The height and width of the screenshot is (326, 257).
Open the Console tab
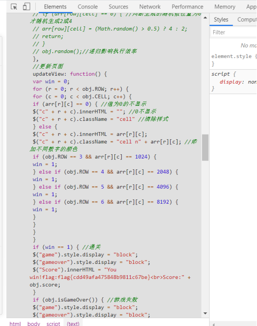tap(87, 7)
